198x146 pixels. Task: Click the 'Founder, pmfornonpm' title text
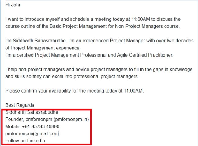pos(29,119)
